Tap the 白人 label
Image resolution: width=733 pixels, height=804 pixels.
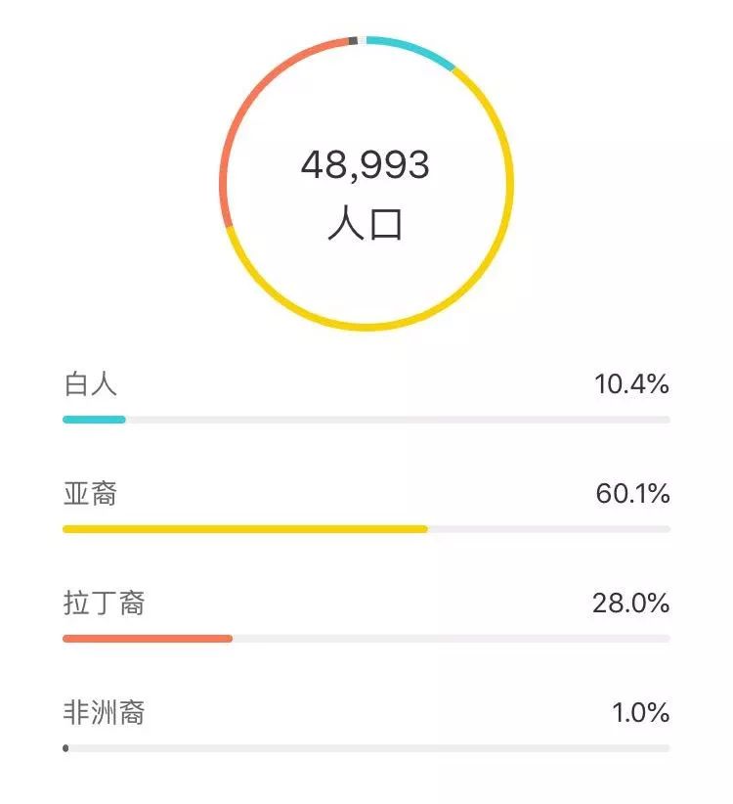90,384
